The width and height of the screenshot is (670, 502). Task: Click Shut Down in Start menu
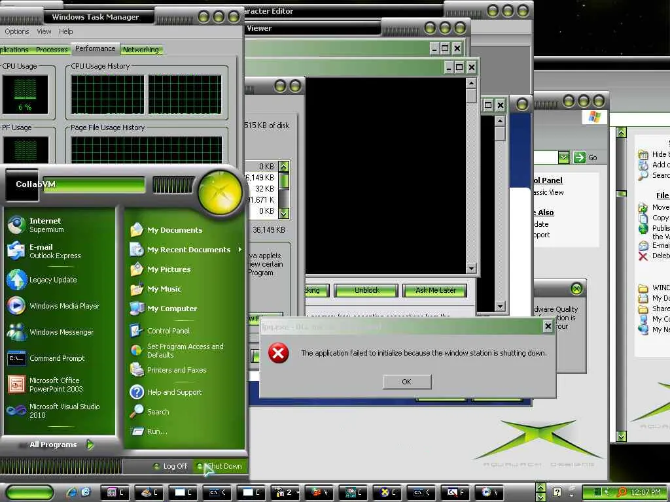(220, 466)
